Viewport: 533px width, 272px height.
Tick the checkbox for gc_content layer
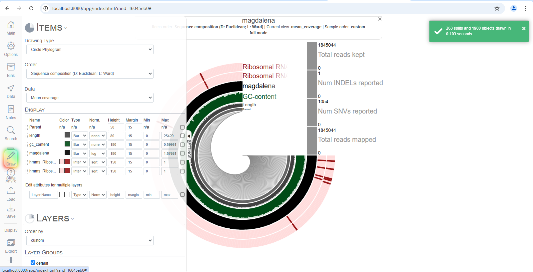point(182,145)
